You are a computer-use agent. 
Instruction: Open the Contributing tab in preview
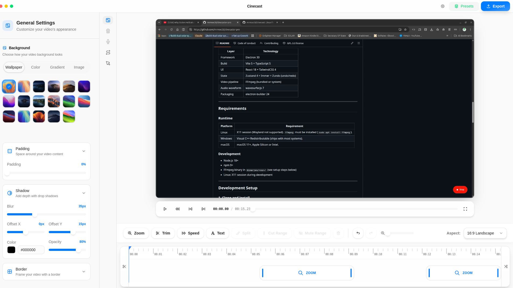coord(269,43)
